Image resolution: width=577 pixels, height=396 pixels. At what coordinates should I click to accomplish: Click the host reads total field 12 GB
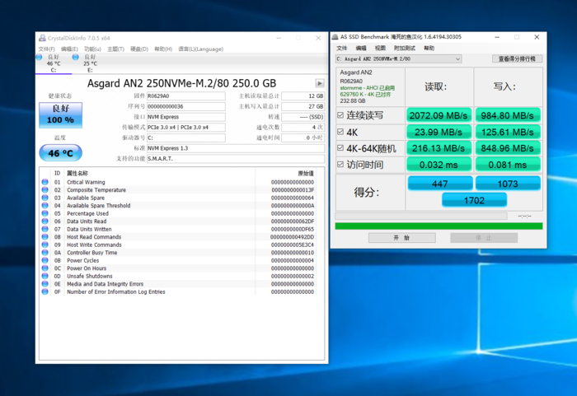[303, 96]
